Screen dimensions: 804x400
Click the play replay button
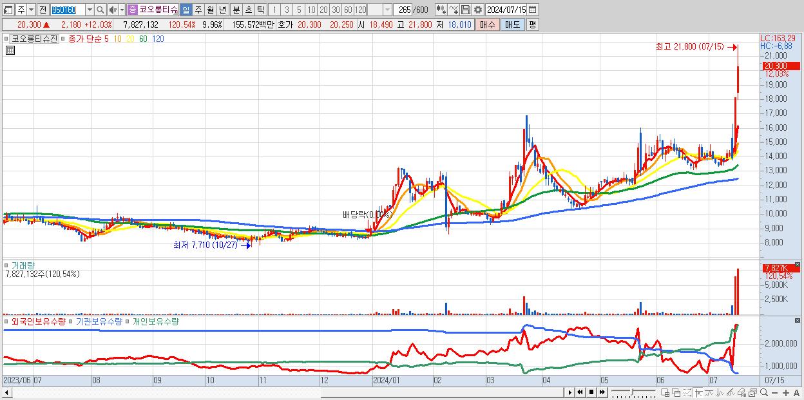coord(569,392)
